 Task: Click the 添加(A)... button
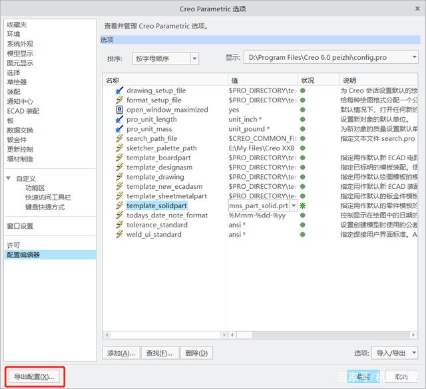click(121, 353)
